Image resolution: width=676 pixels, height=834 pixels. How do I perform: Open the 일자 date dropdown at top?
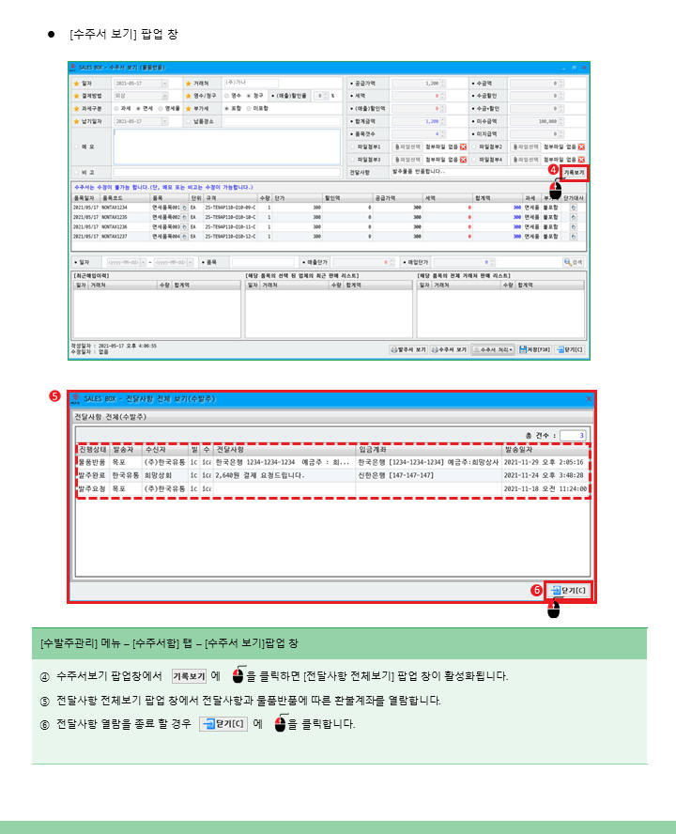click(x=164, y=84)
